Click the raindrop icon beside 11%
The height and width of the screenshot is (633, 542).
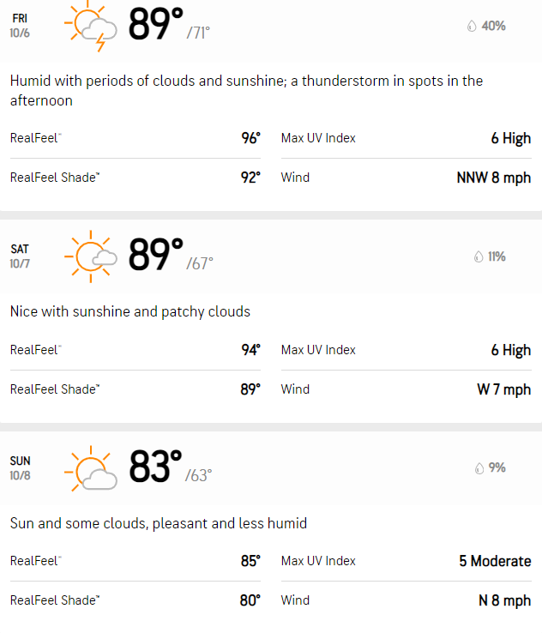[479, 256]
